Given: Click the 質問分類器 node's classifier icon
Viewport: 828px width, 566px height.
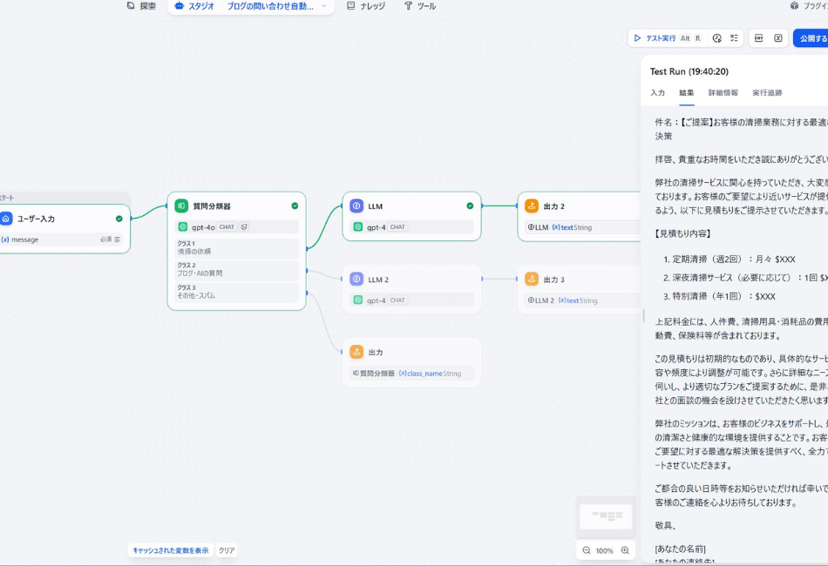Looking at the screenshot, I should tap(181, 206).
